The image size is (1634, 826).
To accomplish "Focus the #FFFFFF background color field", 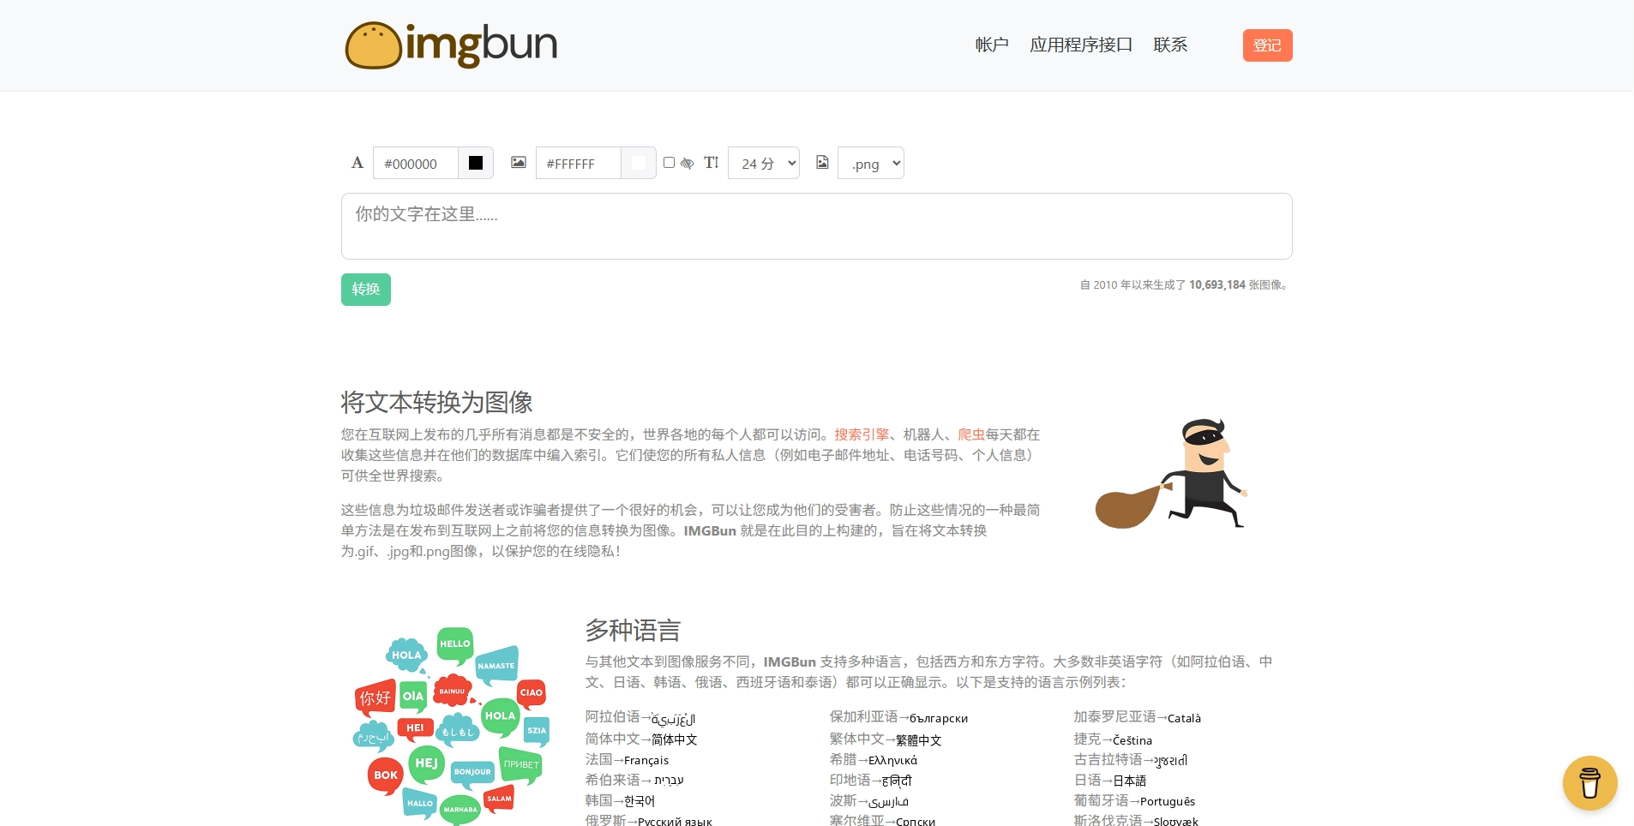I will 579,163.
